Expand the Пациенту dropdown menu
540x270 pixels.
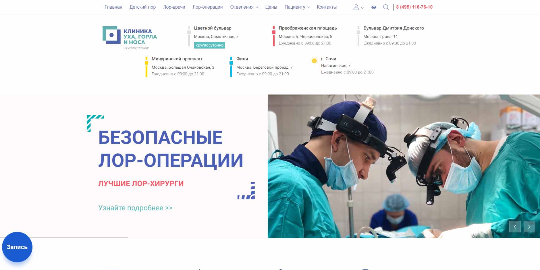[x=297, y=7]
